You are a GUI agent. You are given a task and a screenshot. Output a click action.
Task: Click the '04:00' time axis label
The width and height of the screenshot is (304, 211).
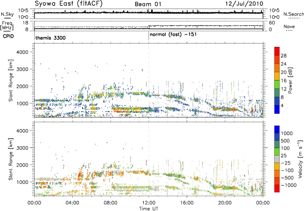point(73,203)
